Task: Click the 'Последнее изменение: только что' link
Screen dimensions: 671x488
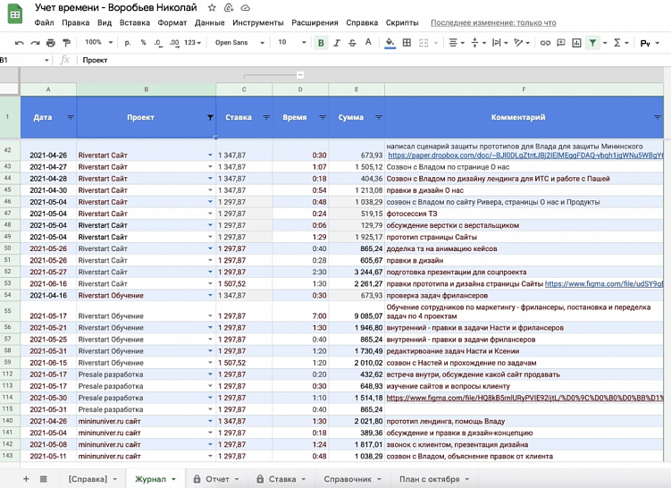Action: coord(492,22)
